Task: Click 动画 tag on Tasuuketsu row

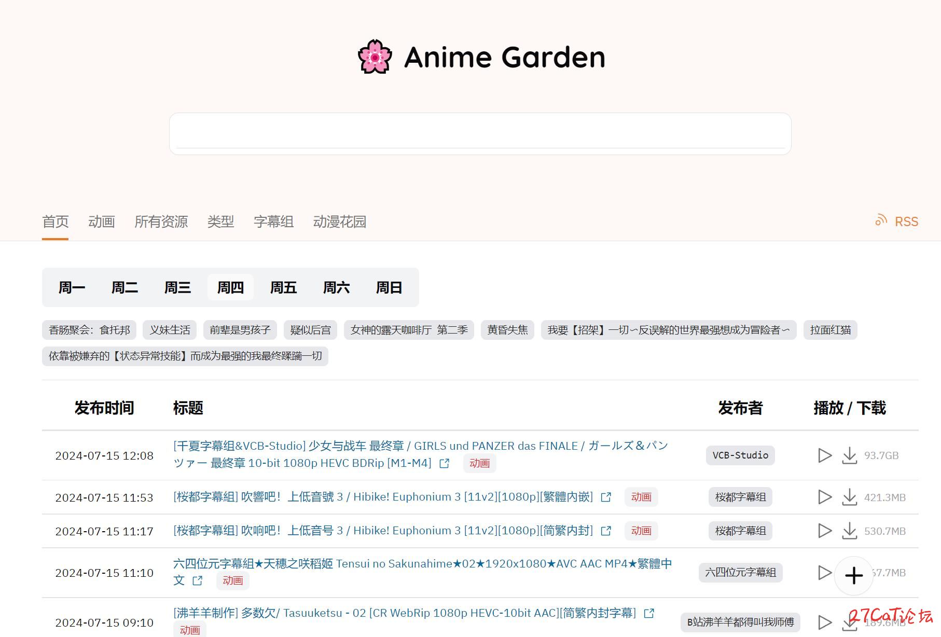Action: click(190, 630)
